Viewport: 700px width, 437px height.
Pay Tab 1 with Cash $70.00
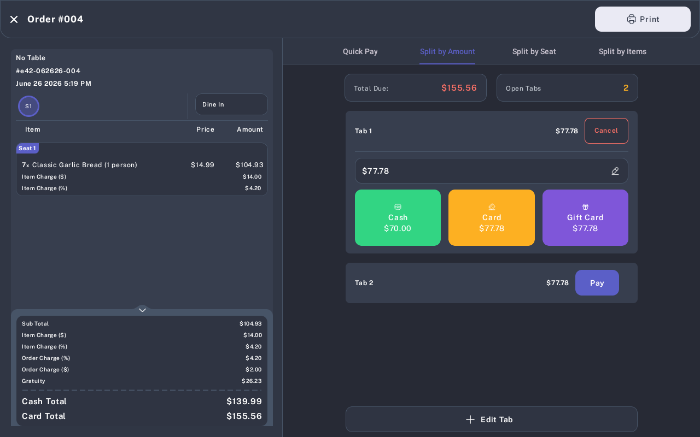tap(398, 217)
